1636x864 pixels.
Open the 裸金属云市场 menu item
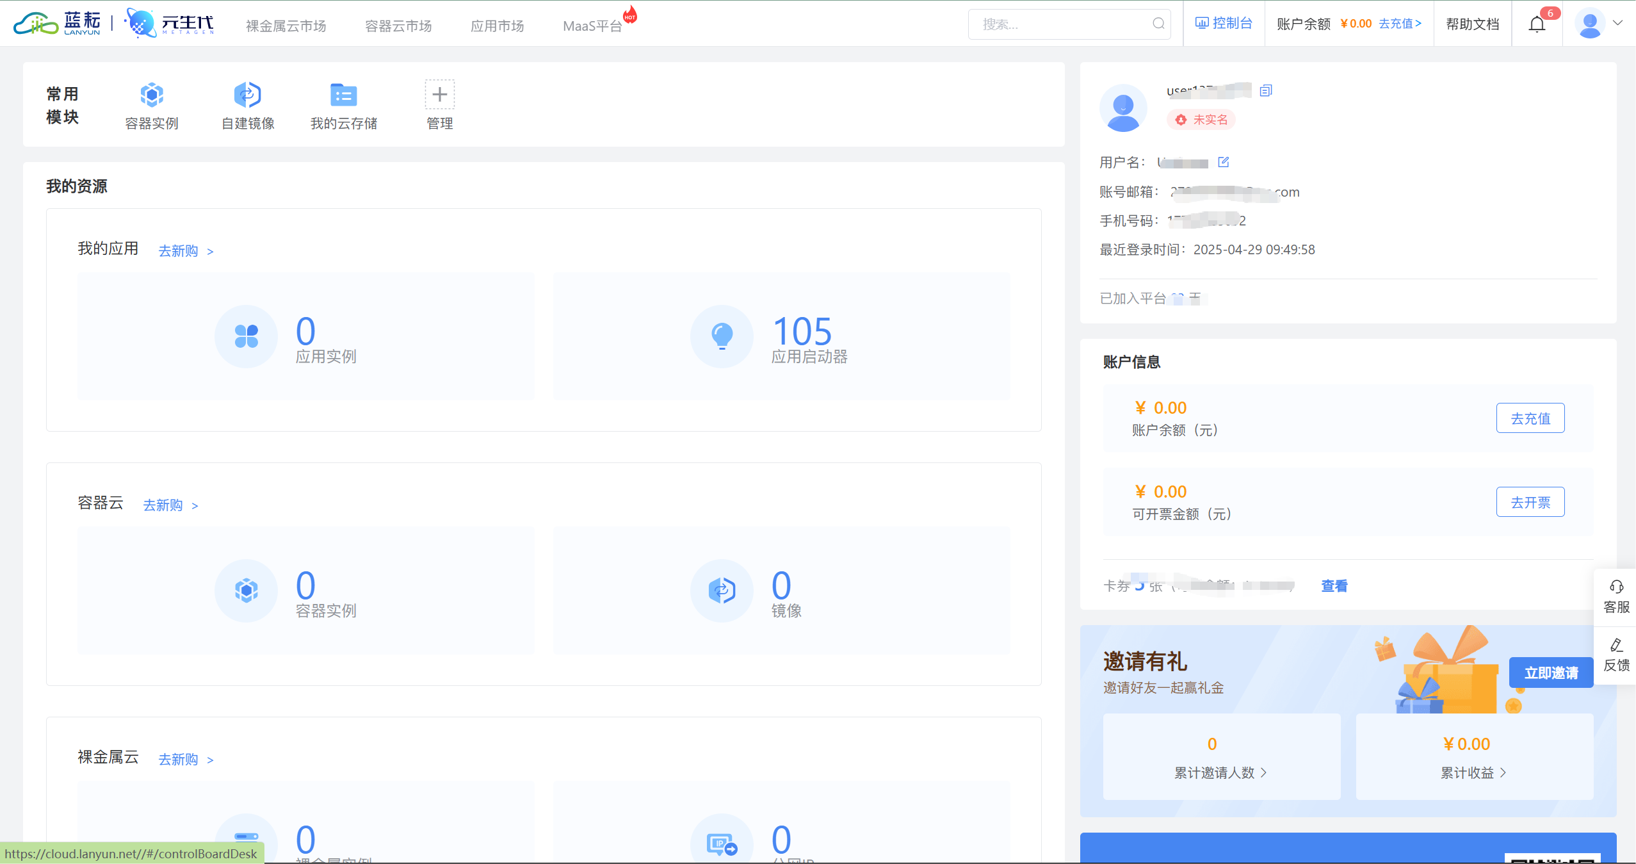point(286,26)
